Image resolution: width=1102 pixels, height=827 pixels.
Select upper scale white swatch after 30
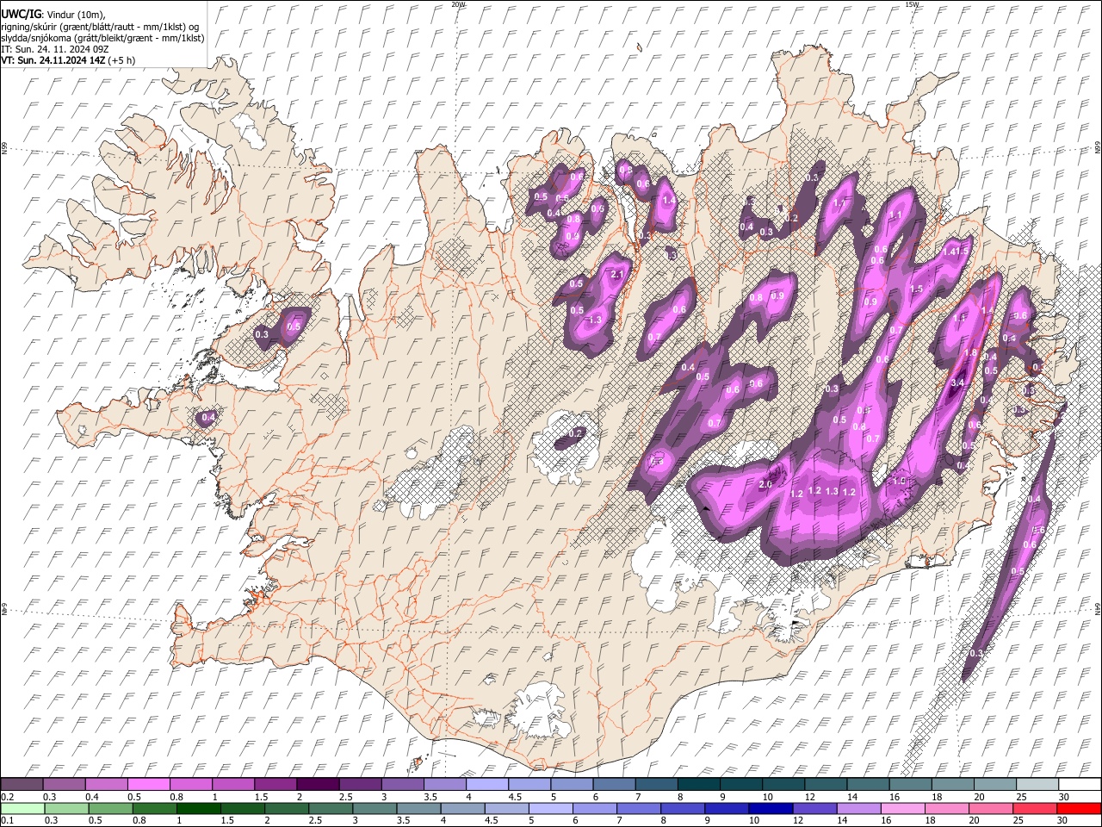(1080, 785)
